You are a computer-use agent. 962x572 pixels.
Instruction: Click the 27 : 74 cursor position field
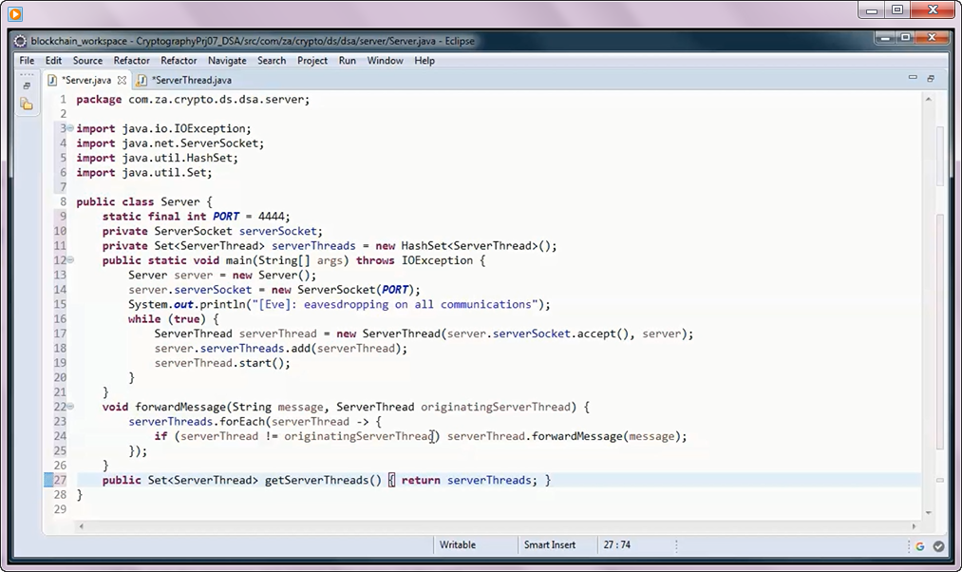click(x=616, y=545)
